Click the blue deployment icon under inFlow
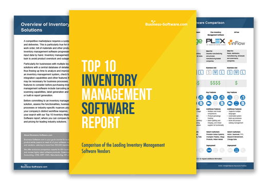 tap(237, 150)
